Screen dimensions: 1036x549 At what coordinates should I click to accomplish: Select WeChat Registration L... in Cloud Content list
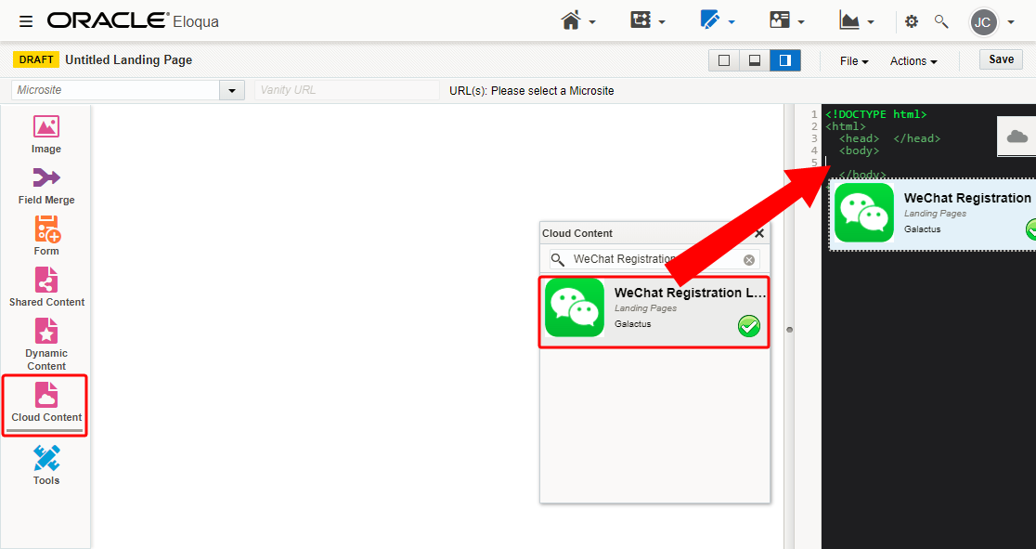[654, 311]
